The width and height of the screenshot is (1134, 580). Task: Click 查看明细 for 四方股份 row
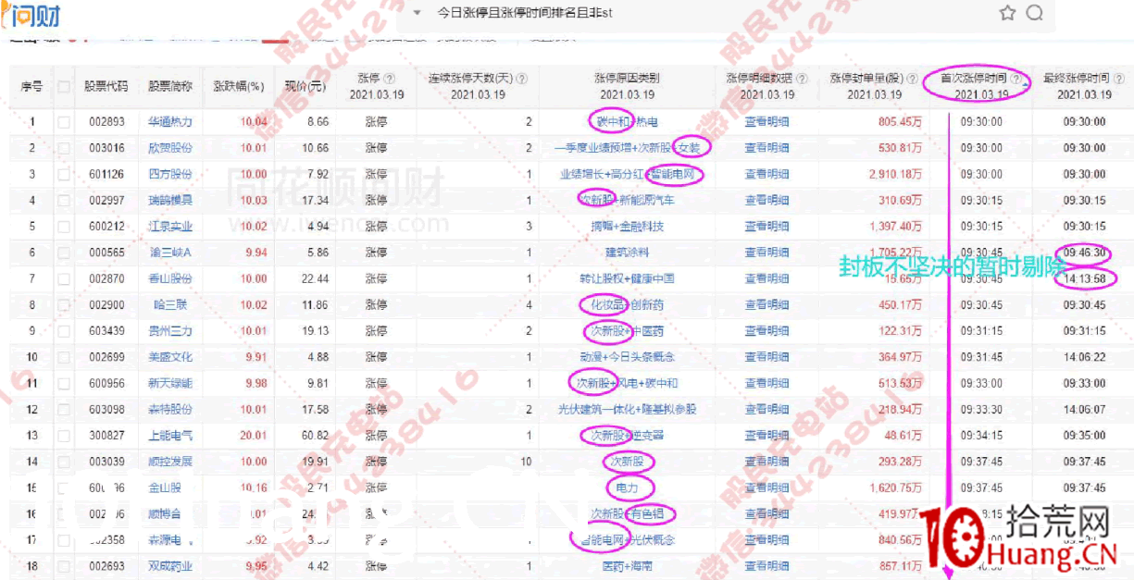click(x=766, y=174)
